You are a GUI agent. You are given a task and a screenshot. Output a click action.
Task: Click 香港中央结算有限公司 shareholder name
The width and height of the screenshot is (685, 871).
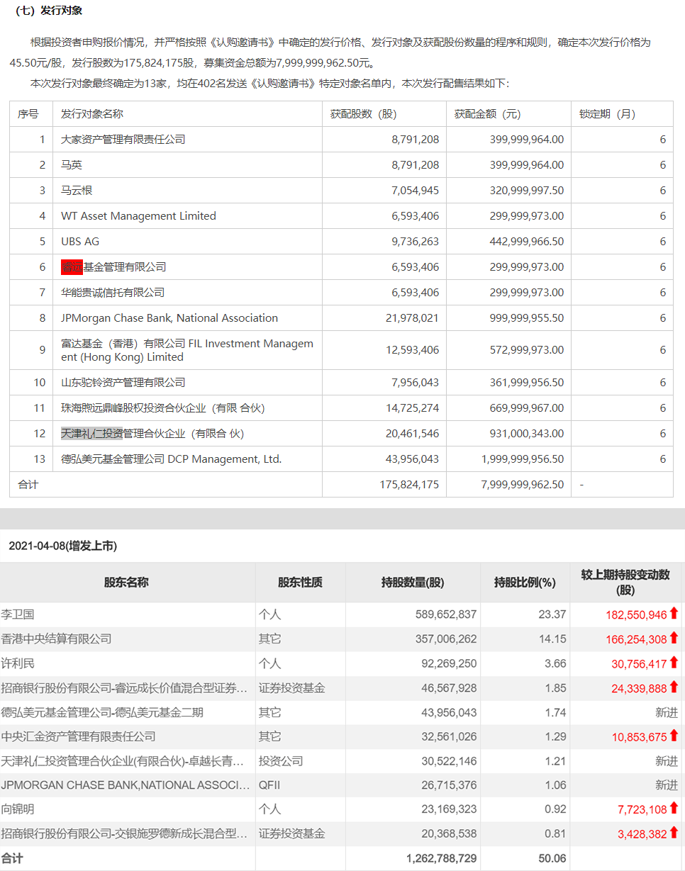click(57, 639)
